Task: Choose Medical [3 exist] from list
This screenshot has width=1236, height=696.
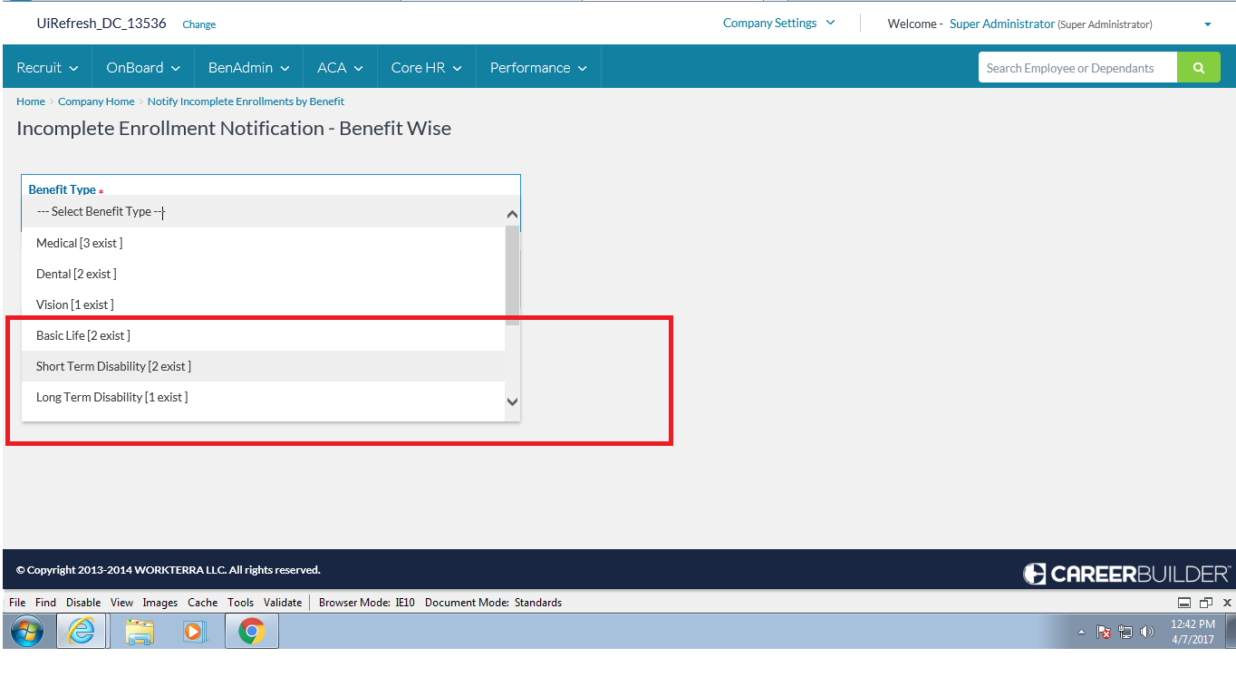Action: point(79,243)
